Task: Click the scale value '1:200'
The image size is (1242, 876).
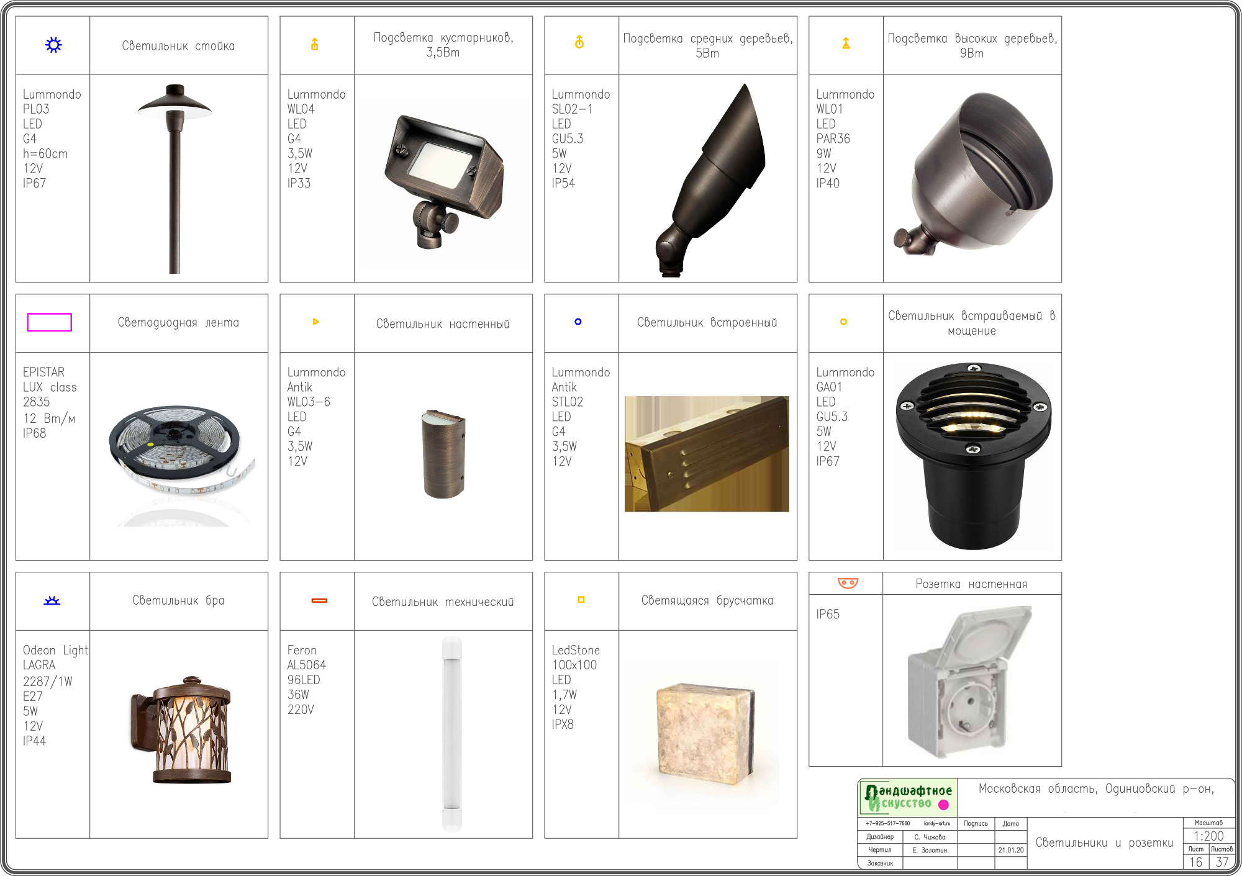Action: [1208, 836]
